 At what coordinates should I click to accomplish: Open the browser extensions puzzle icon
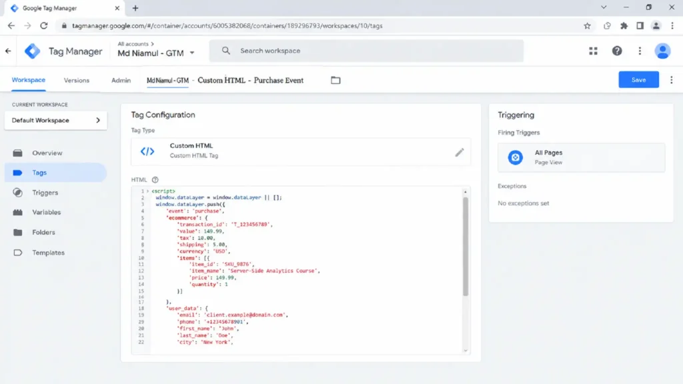(x=624, y=26)
